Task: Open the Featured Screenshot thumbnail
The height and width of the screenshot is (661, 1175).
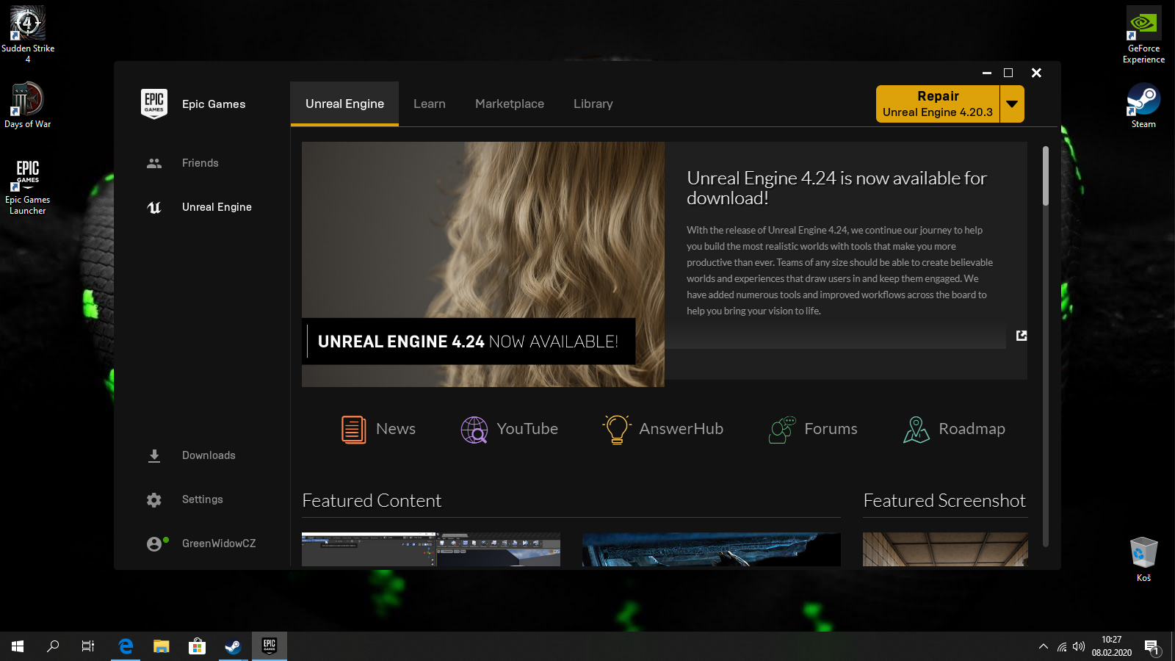Action: point(945,549)
